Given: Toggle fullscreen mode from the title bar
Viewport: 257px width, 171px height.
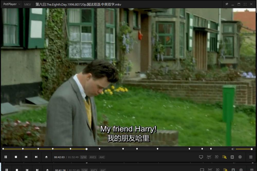Looking at the screenshot, I should tap(245, 4).
